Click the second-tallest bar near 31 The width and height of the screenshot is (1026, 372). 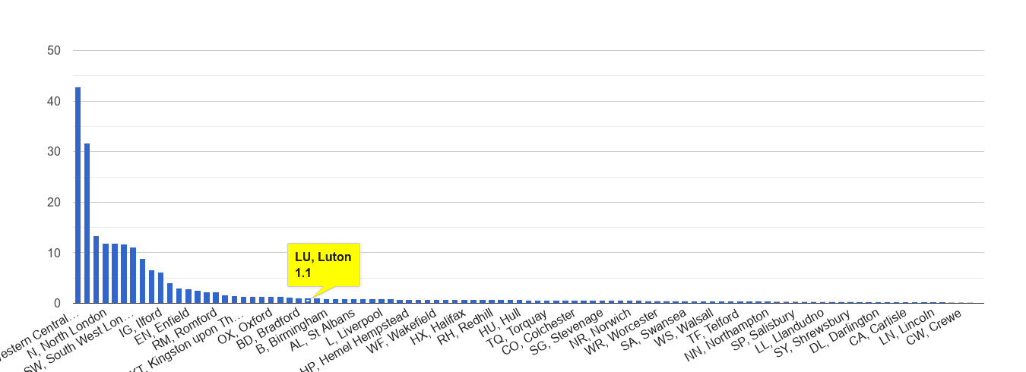87,223
